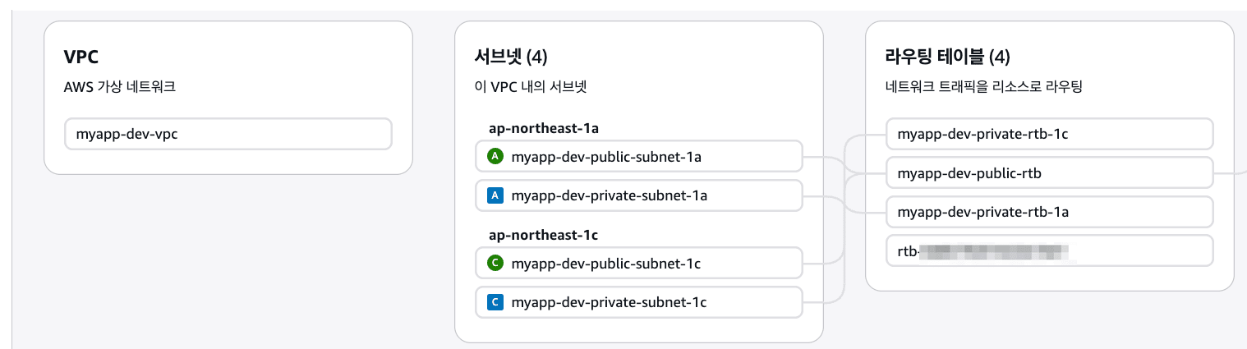Screen dimensions: 1247x349
Task: Select myapp-dev-public-subnet-1a subnet name
Action: tap(605, 156)
